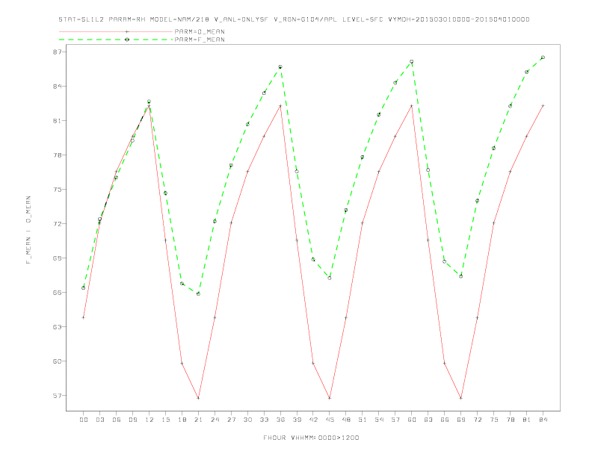The height and width of the screenshot is (457, 592).
Task: Click the x-axis tick label 09
Action: (x=132, y=420)
